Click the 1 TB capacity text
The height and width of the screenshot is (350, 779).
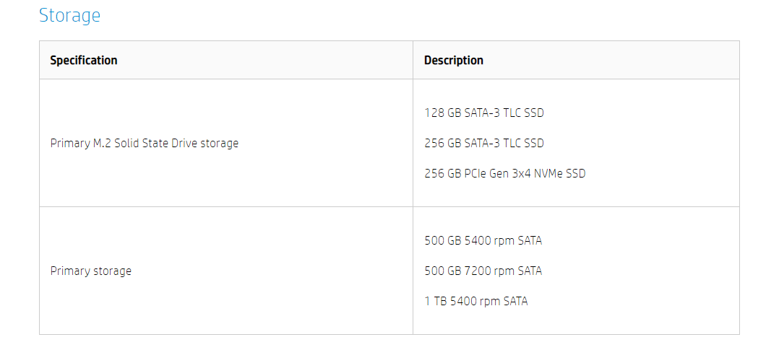tap(436, 302)
